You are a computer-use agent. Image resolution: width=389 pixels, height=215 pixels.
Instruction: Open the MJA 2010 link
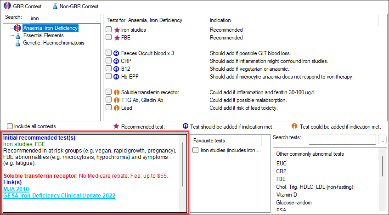pos(16,189)
